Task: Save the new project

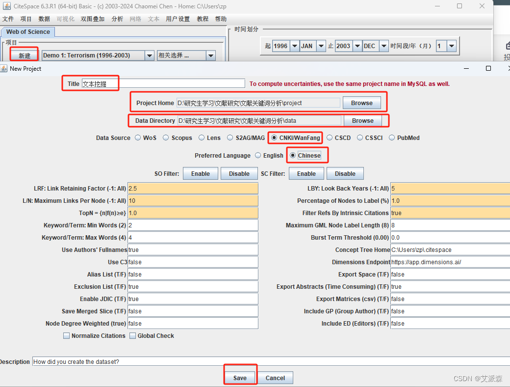Action: pos(240,378)
